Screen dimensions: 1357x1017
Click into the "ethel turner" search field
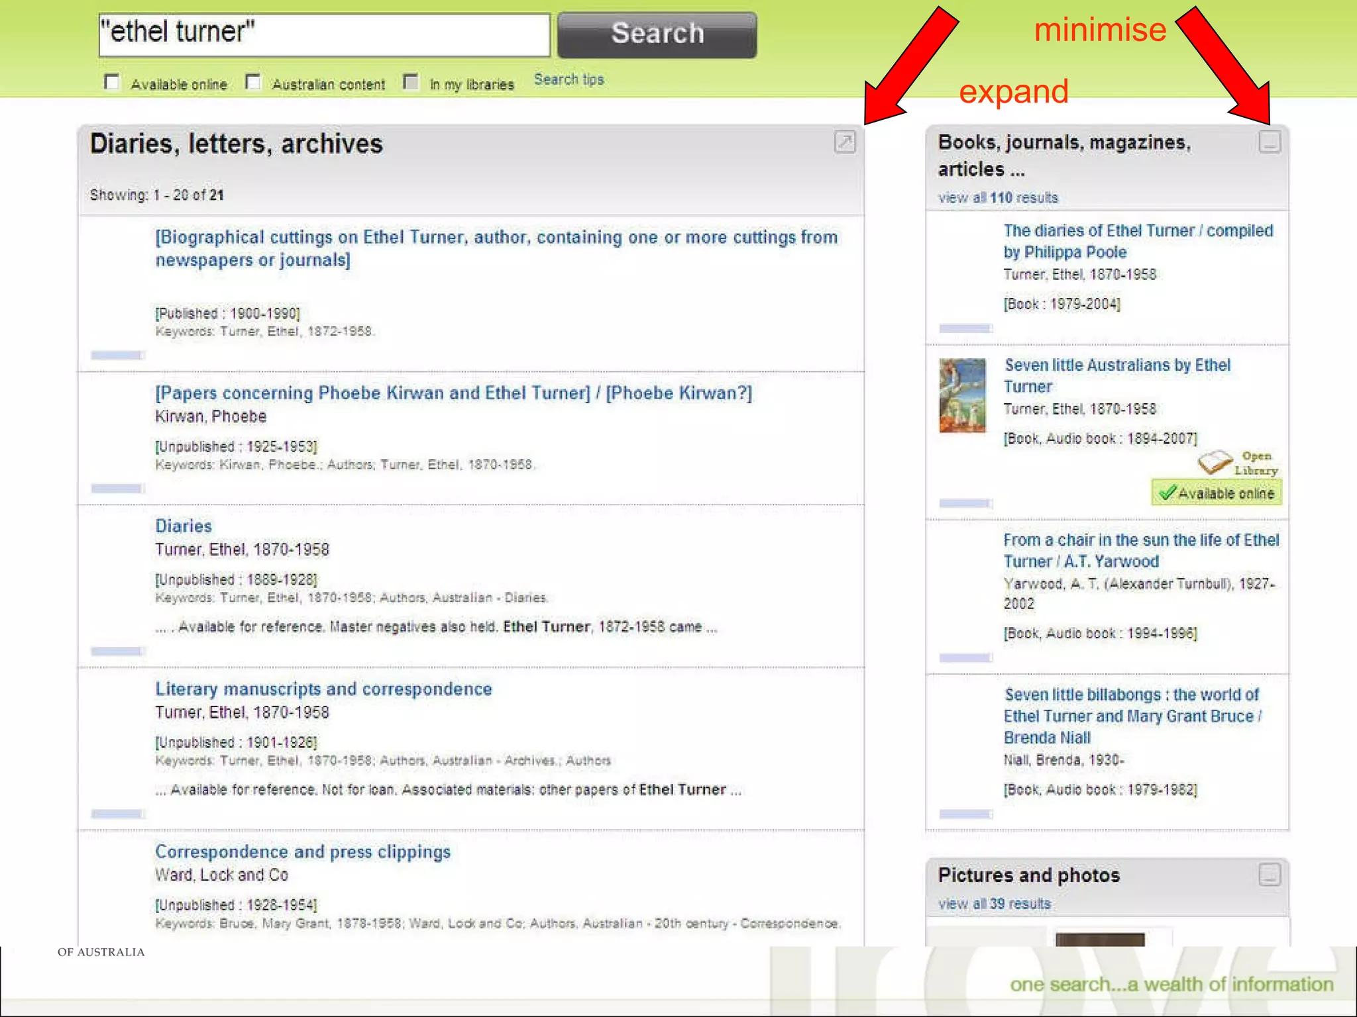pos(325,34)
